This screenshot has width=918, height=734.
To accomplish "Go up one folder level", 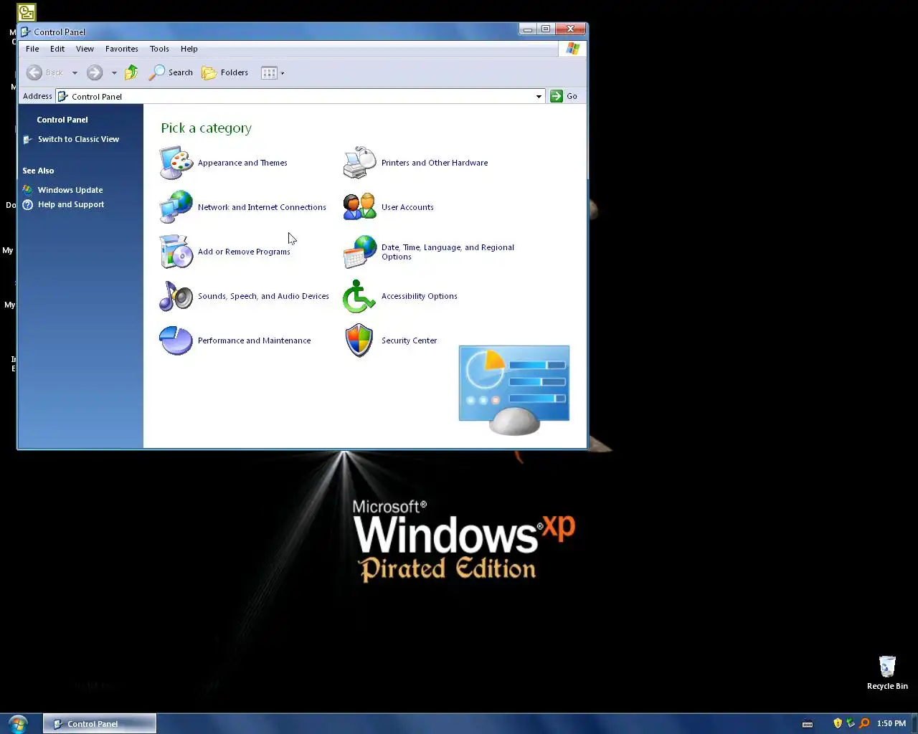I will (x=131, y=72).
